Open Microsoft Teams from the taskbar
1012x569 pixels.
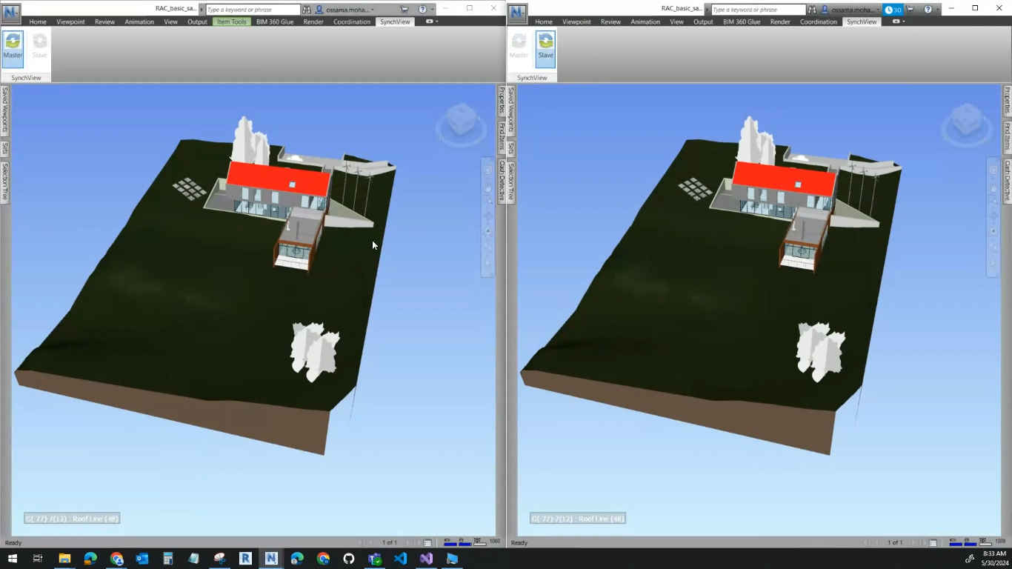click(x=374, y=559)
